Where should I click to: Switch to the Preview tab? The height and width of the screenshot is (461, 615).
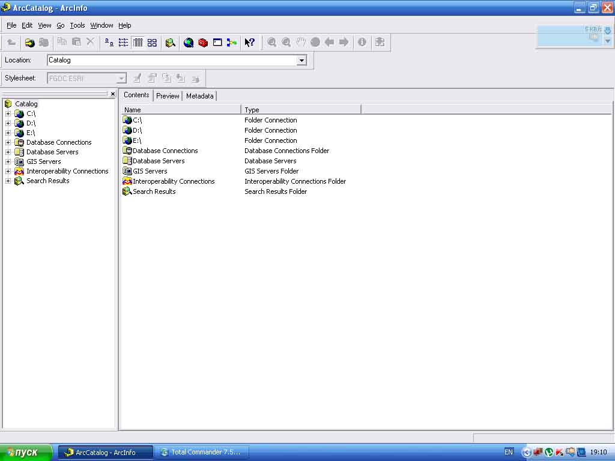tap(168, 96)
